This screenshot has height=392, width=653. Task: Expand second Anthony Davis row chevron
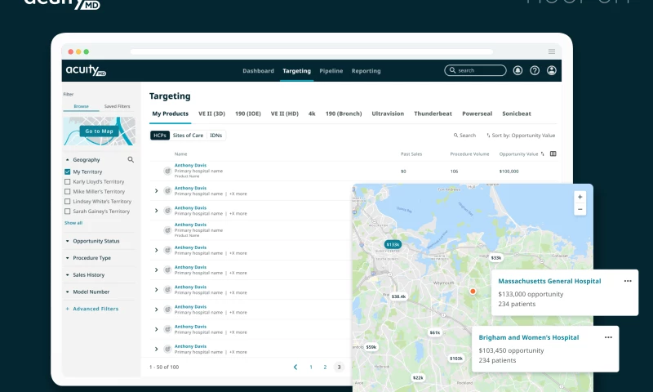coord(157,191)
